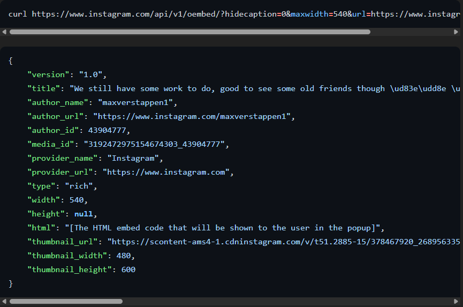Click the html embed code placeholder value
Image resolution: width=463 pixels, height=307 pixels.
pyautogui.click(x=222, y=228)
